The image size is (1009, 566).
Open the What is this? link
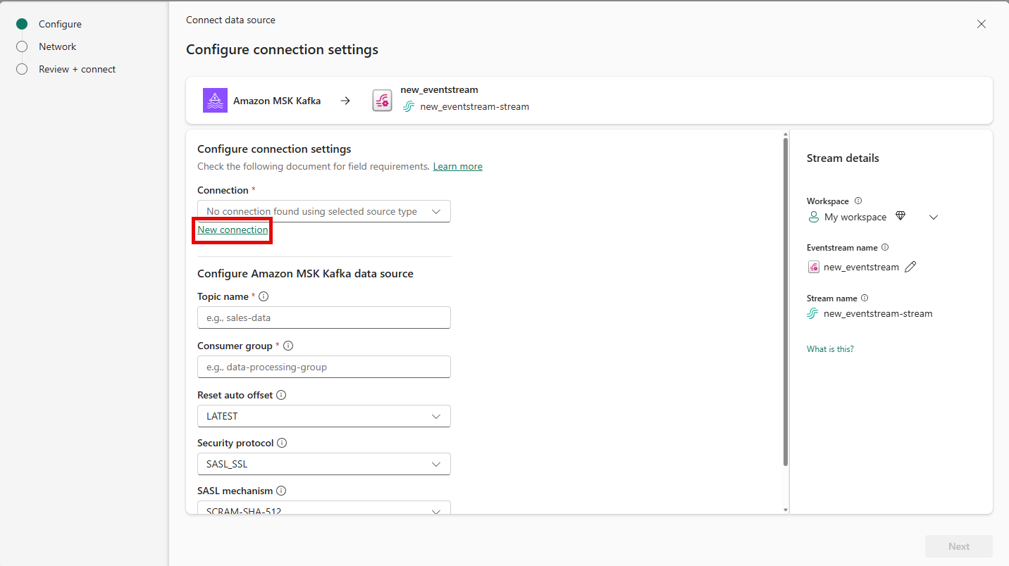click(830, 349)
